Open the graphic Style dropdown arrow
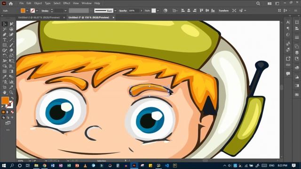Screen dimensions: 301x169 [x=158, y=11]
